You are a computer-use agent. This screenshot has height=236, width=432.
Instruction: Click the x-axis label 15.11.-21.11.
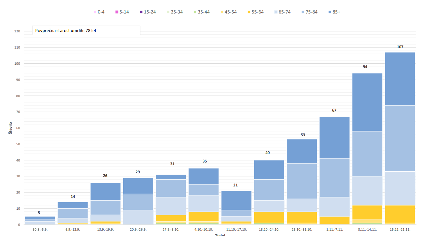(400, 229)
